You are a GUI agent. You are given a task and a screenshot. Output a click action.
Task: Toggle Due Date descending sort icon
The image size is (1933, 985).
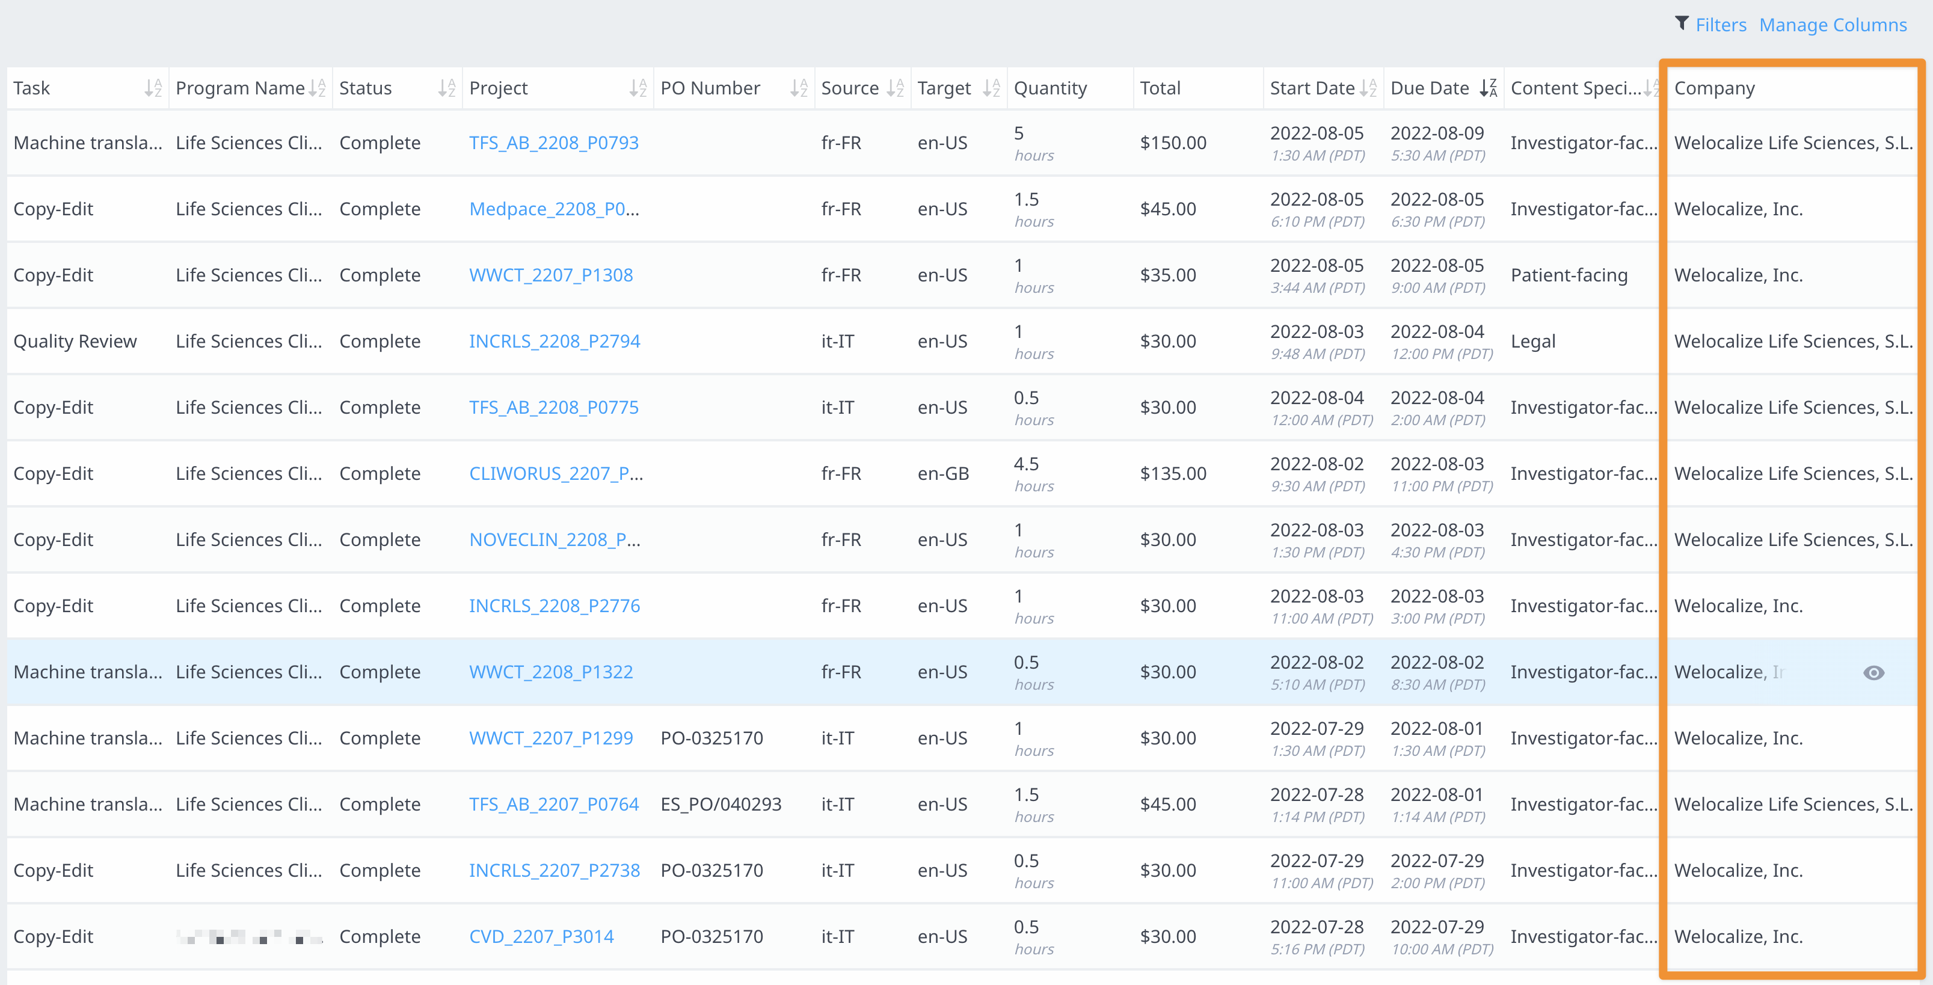pyautogui.click(x=1489, y=88)
